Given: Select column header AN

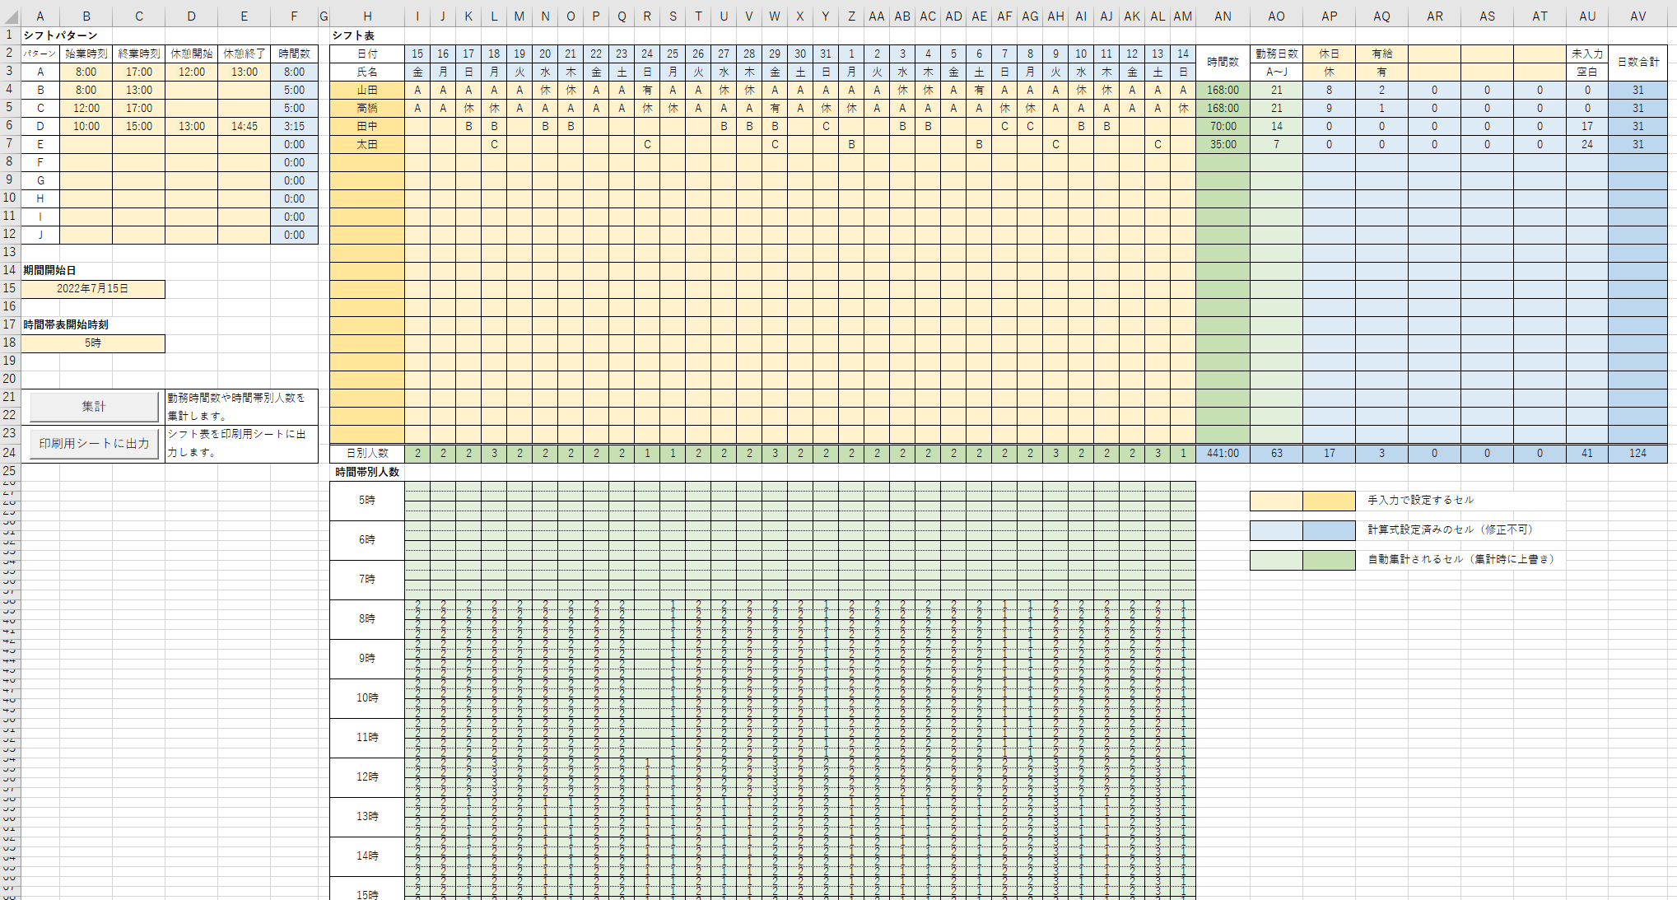Looking at the screenshot, I should pyautogui.click(x=1223, y=16).
